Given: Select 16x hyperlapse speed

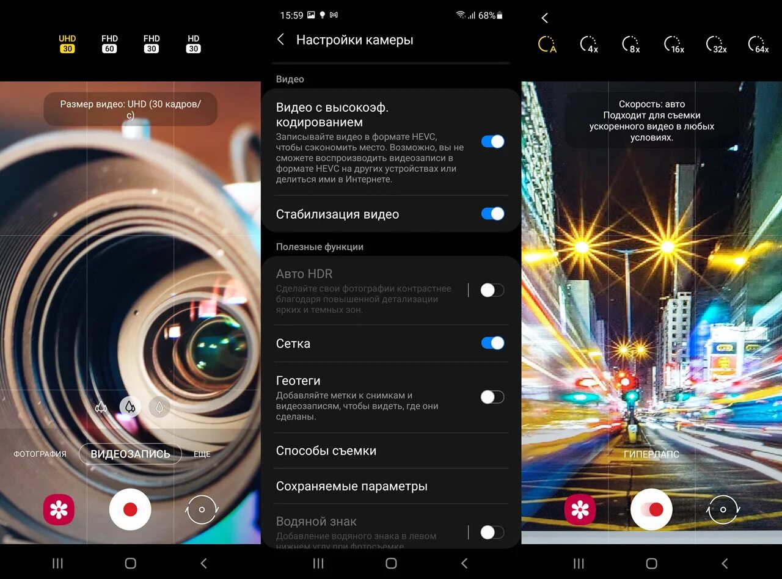Looking at the screenshot, I should point(674,45).
